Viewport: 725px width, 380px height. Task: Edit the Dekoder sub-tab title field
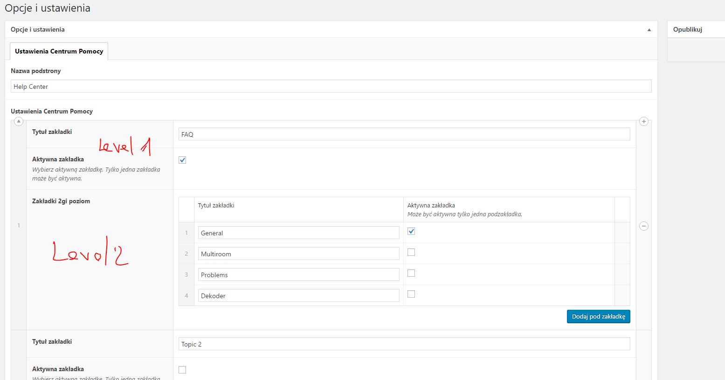(x=298, y=295)
